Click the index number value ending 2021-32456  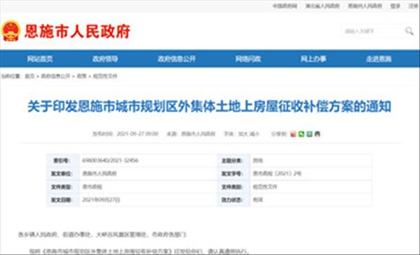pyautogui.click(x=110, y=161)
